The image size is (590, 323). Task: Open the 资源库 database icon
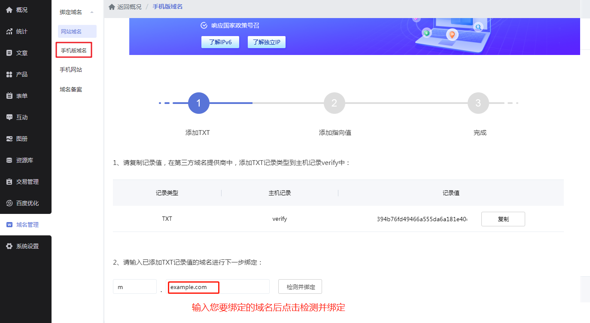click(9, 160)
